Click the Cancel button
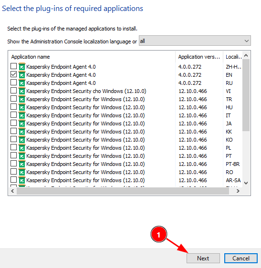The image size is (261, 268). [x=241, y=258]
